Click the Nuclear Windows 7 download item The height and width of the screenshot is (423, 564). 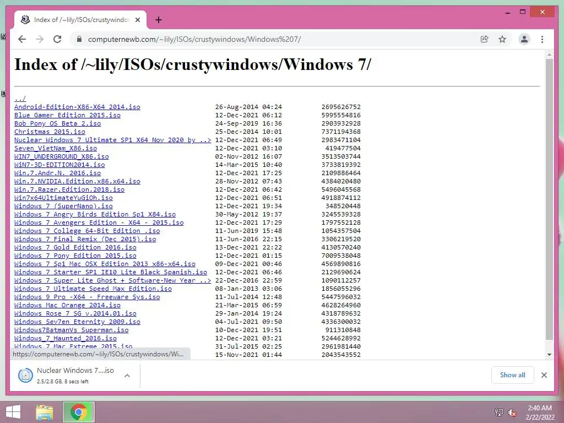[75, 375]
